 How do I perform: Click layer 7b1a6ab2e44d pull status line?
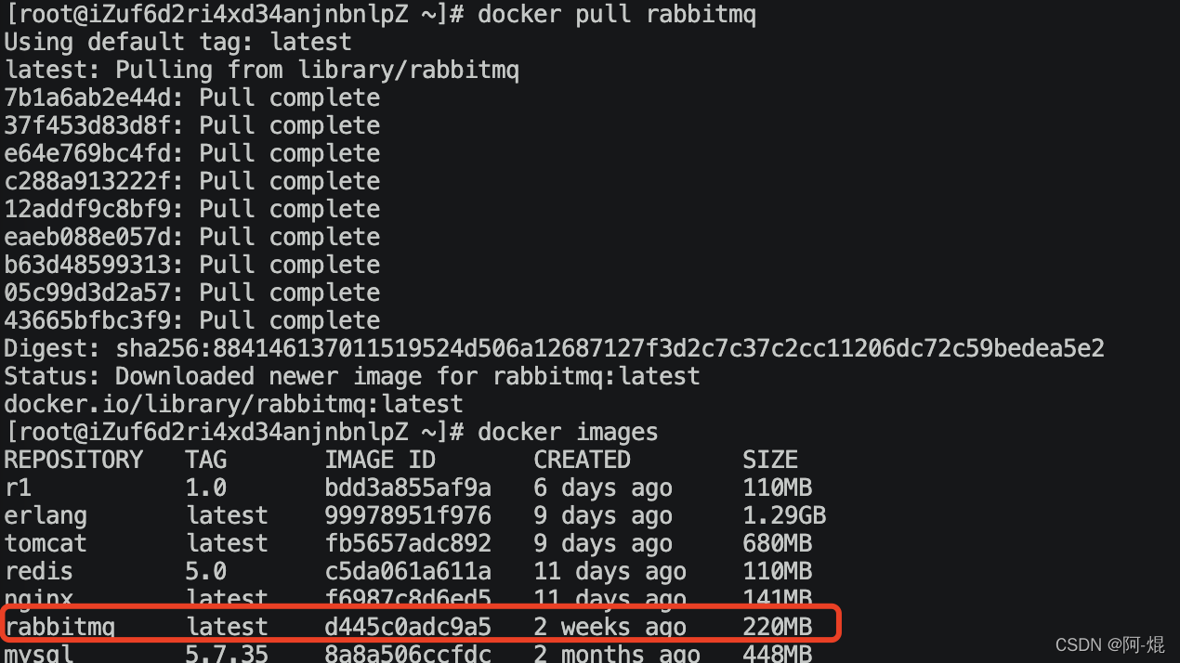(x=192, y=97)
